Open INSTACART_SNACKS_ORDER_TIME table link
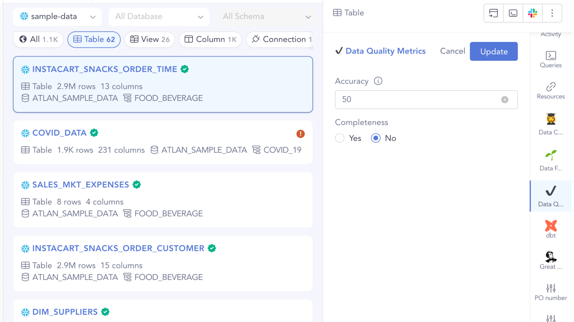 (x=105, y=69)
